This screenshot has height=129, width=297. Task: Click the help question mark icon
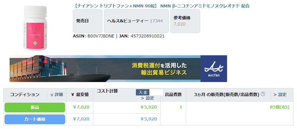click(263, 94)
